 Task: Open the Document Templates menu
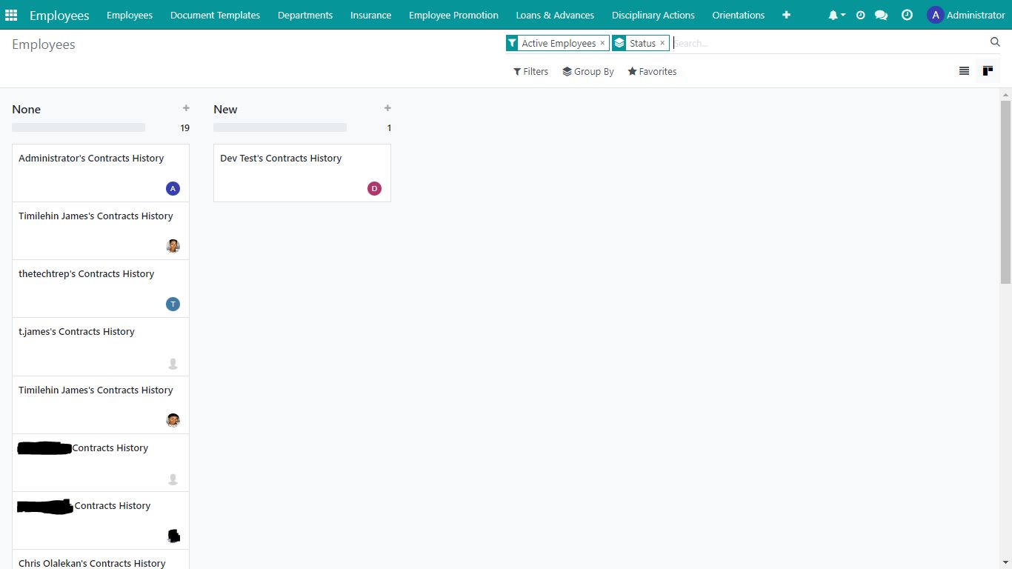(x=215, y=15)
